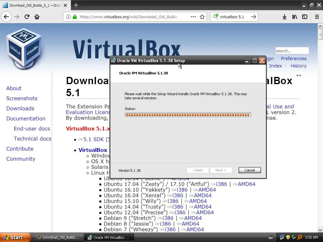The width and height of the screenshot is (323, 242).
Task: Toggle the sidebar icon in toolbar
Action: point(305,17)
